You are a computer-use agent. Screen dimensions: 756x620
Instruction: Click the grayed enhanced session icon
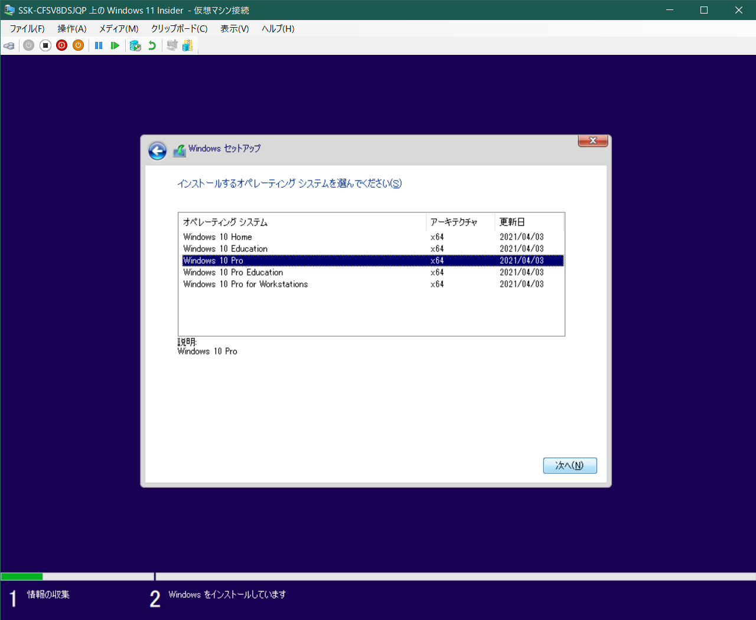click(x=172, y=45)
